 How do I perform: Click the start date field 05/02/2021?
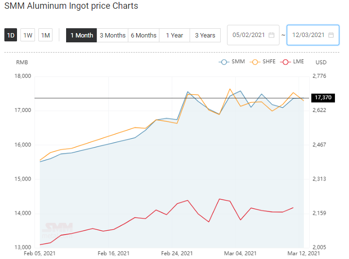click(253, 35)
